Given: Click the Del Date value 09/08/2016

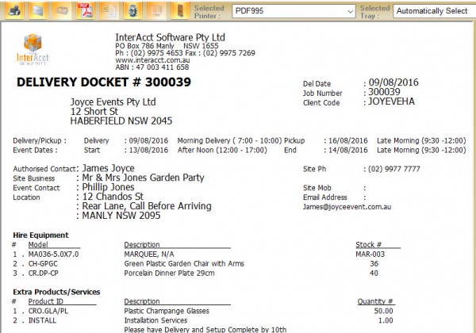Looking at the screenshot, I should pos(393,82).
